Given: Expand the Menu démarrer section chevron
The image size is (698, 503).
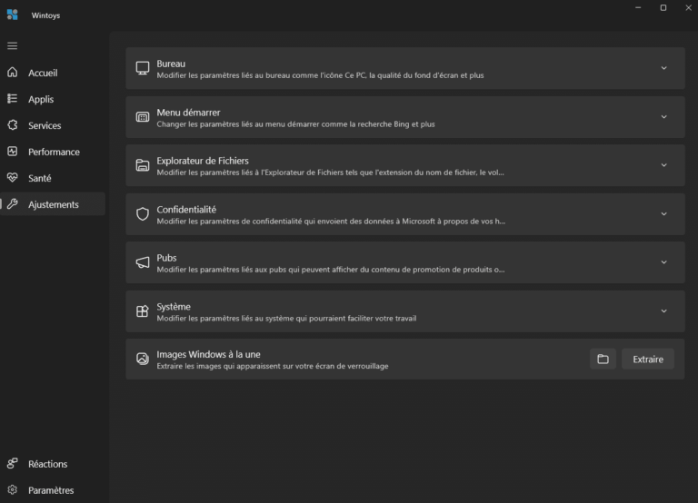Looking at the screenshot, I should [x=663, y=117].
